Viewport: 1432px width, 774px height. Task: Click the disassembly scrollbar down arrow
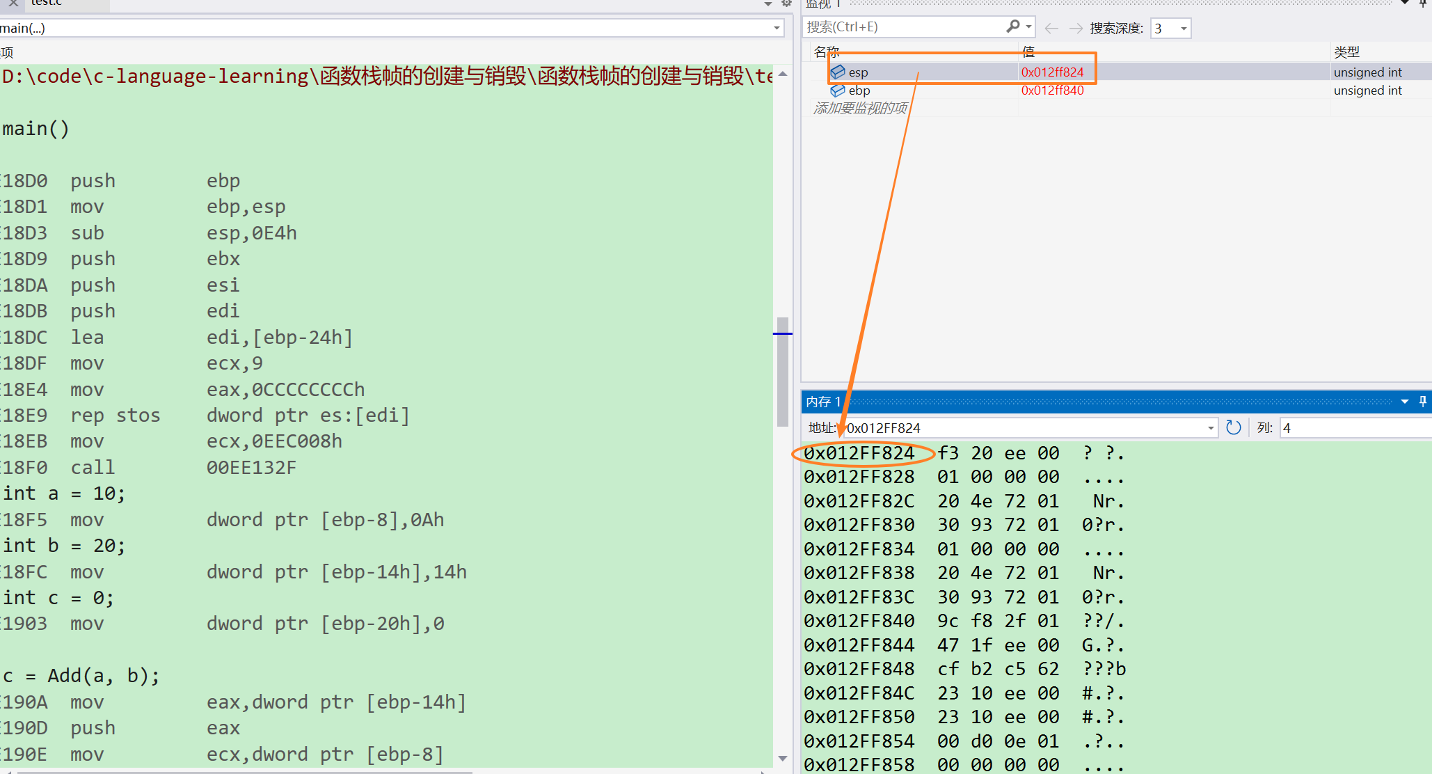tap(783, 759)
